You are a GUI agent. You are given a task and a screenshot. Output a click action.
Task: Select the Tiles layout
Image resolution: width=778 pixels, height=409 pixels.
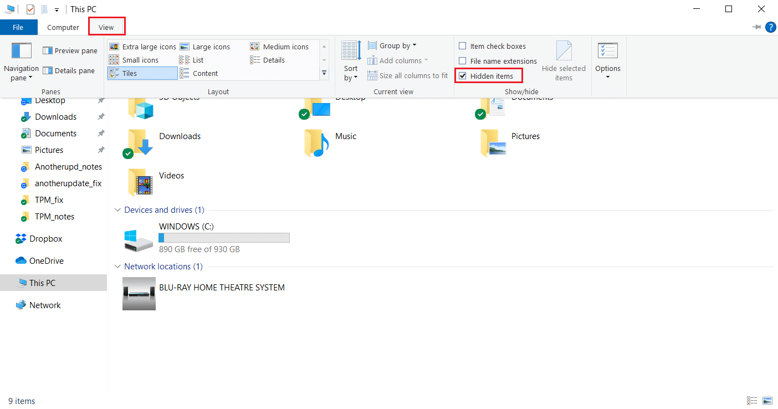pos(142,73)
